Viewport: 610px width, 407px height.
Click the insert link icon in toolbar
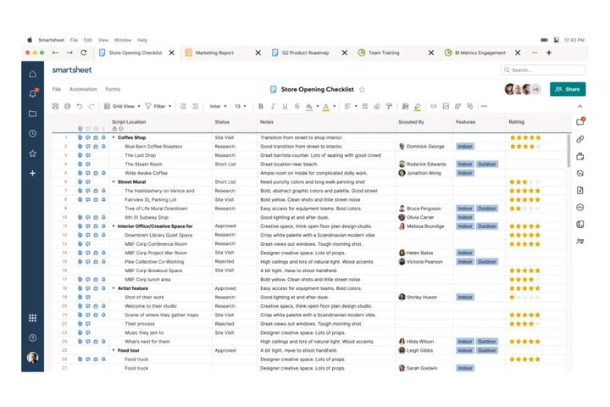434,106
